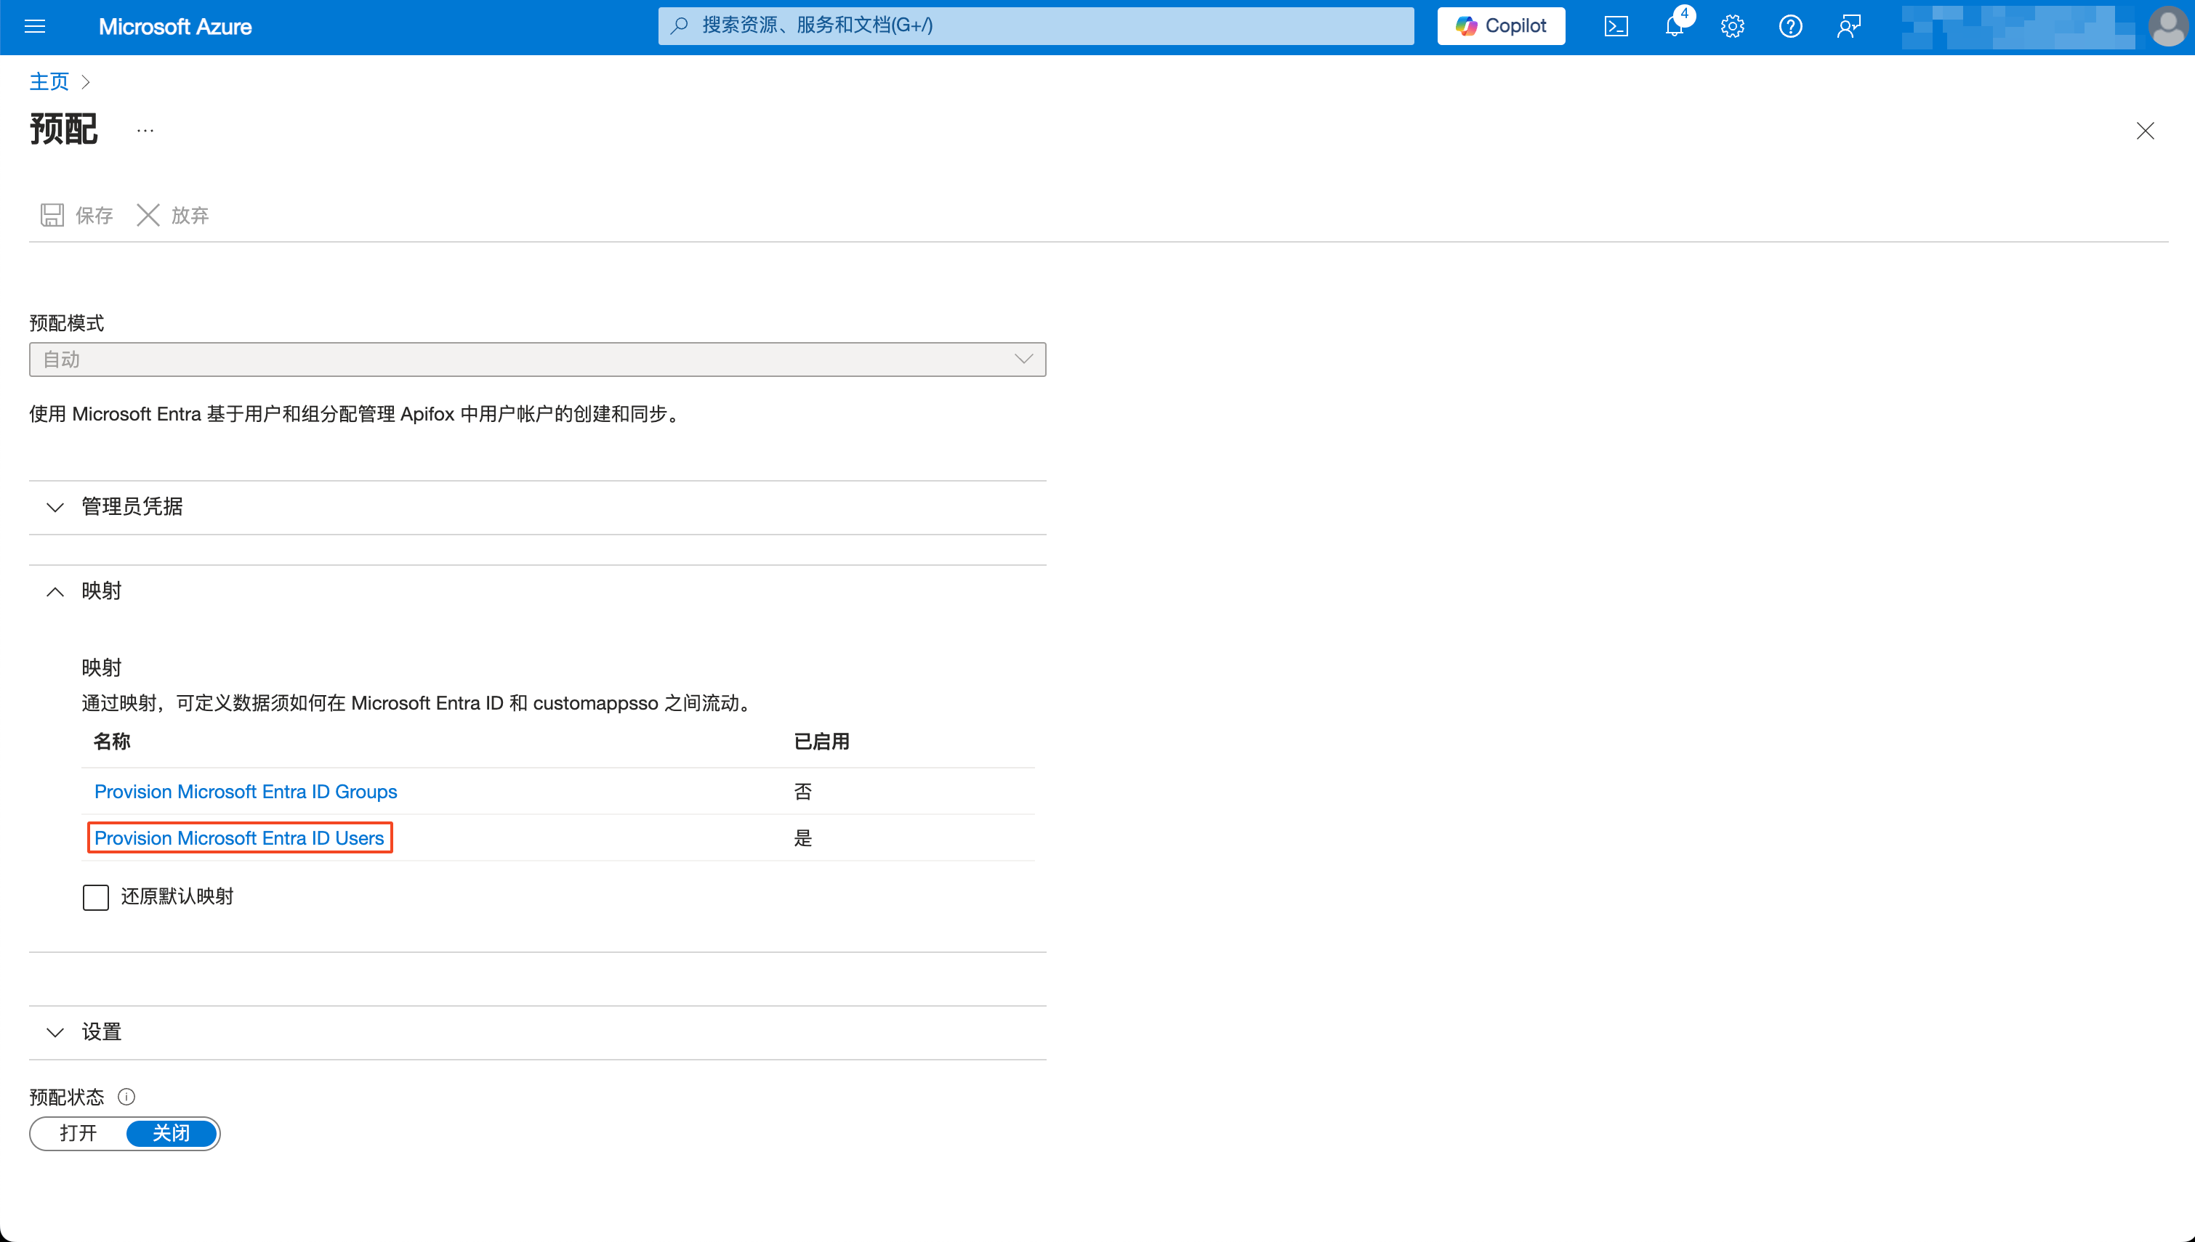The height and width of the screenshot is (1242, 2195).
Task: Keep 预配状态 on 关闭
Action: [x=171, y=1133]
